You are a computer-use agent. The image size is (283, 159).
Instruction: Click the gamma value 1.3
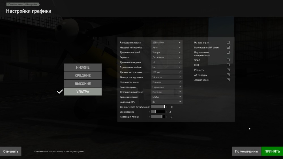click(x=171, y=117)
